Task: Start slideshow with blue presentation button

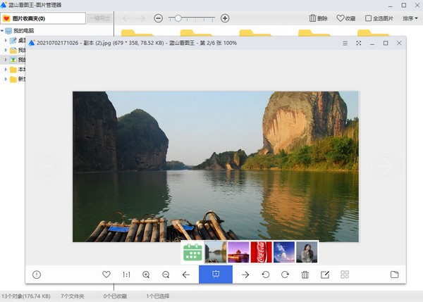Action: coord(216,275)
